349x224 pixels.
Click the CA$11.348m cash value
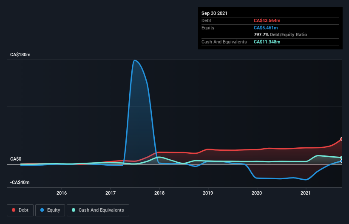pos(267,42)
